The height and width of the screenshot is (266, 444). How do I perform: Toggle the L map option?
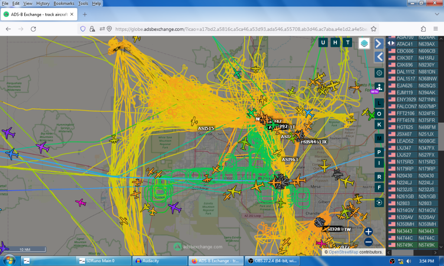379,103
